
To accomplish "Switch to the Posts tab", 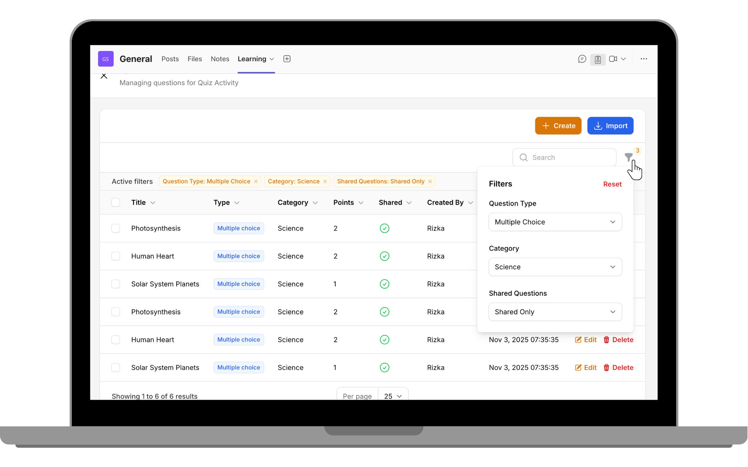I will point(170,59).
